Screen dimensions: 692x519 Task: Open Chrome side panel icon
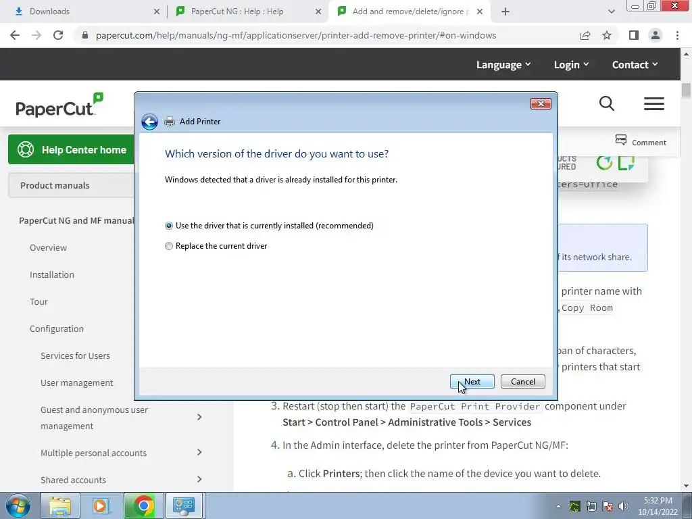[x=634, y=35]
